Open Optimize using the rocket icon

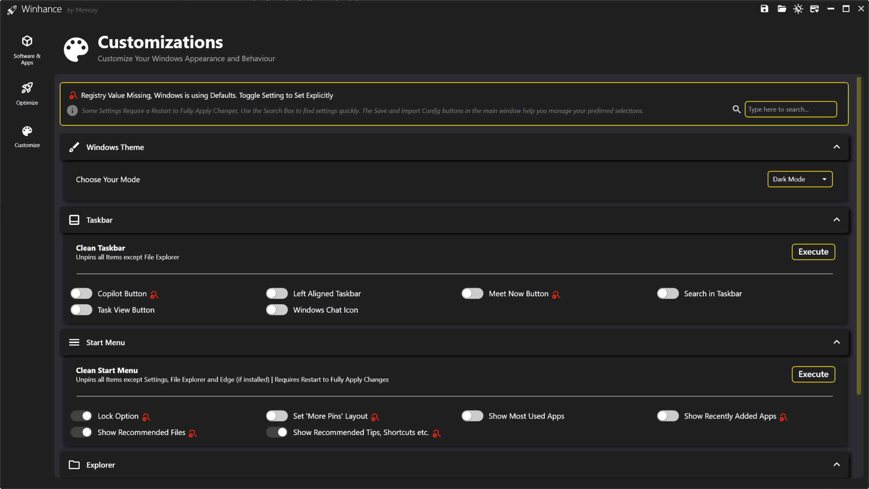(27, 88)
